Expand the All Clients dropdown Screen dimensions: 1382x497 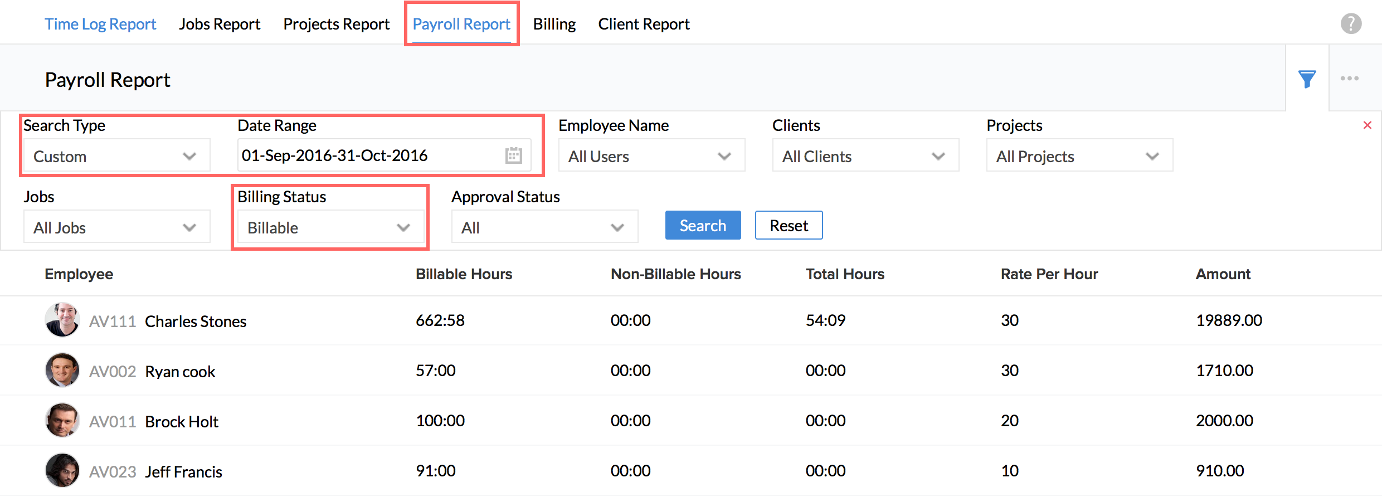point(865,156)
